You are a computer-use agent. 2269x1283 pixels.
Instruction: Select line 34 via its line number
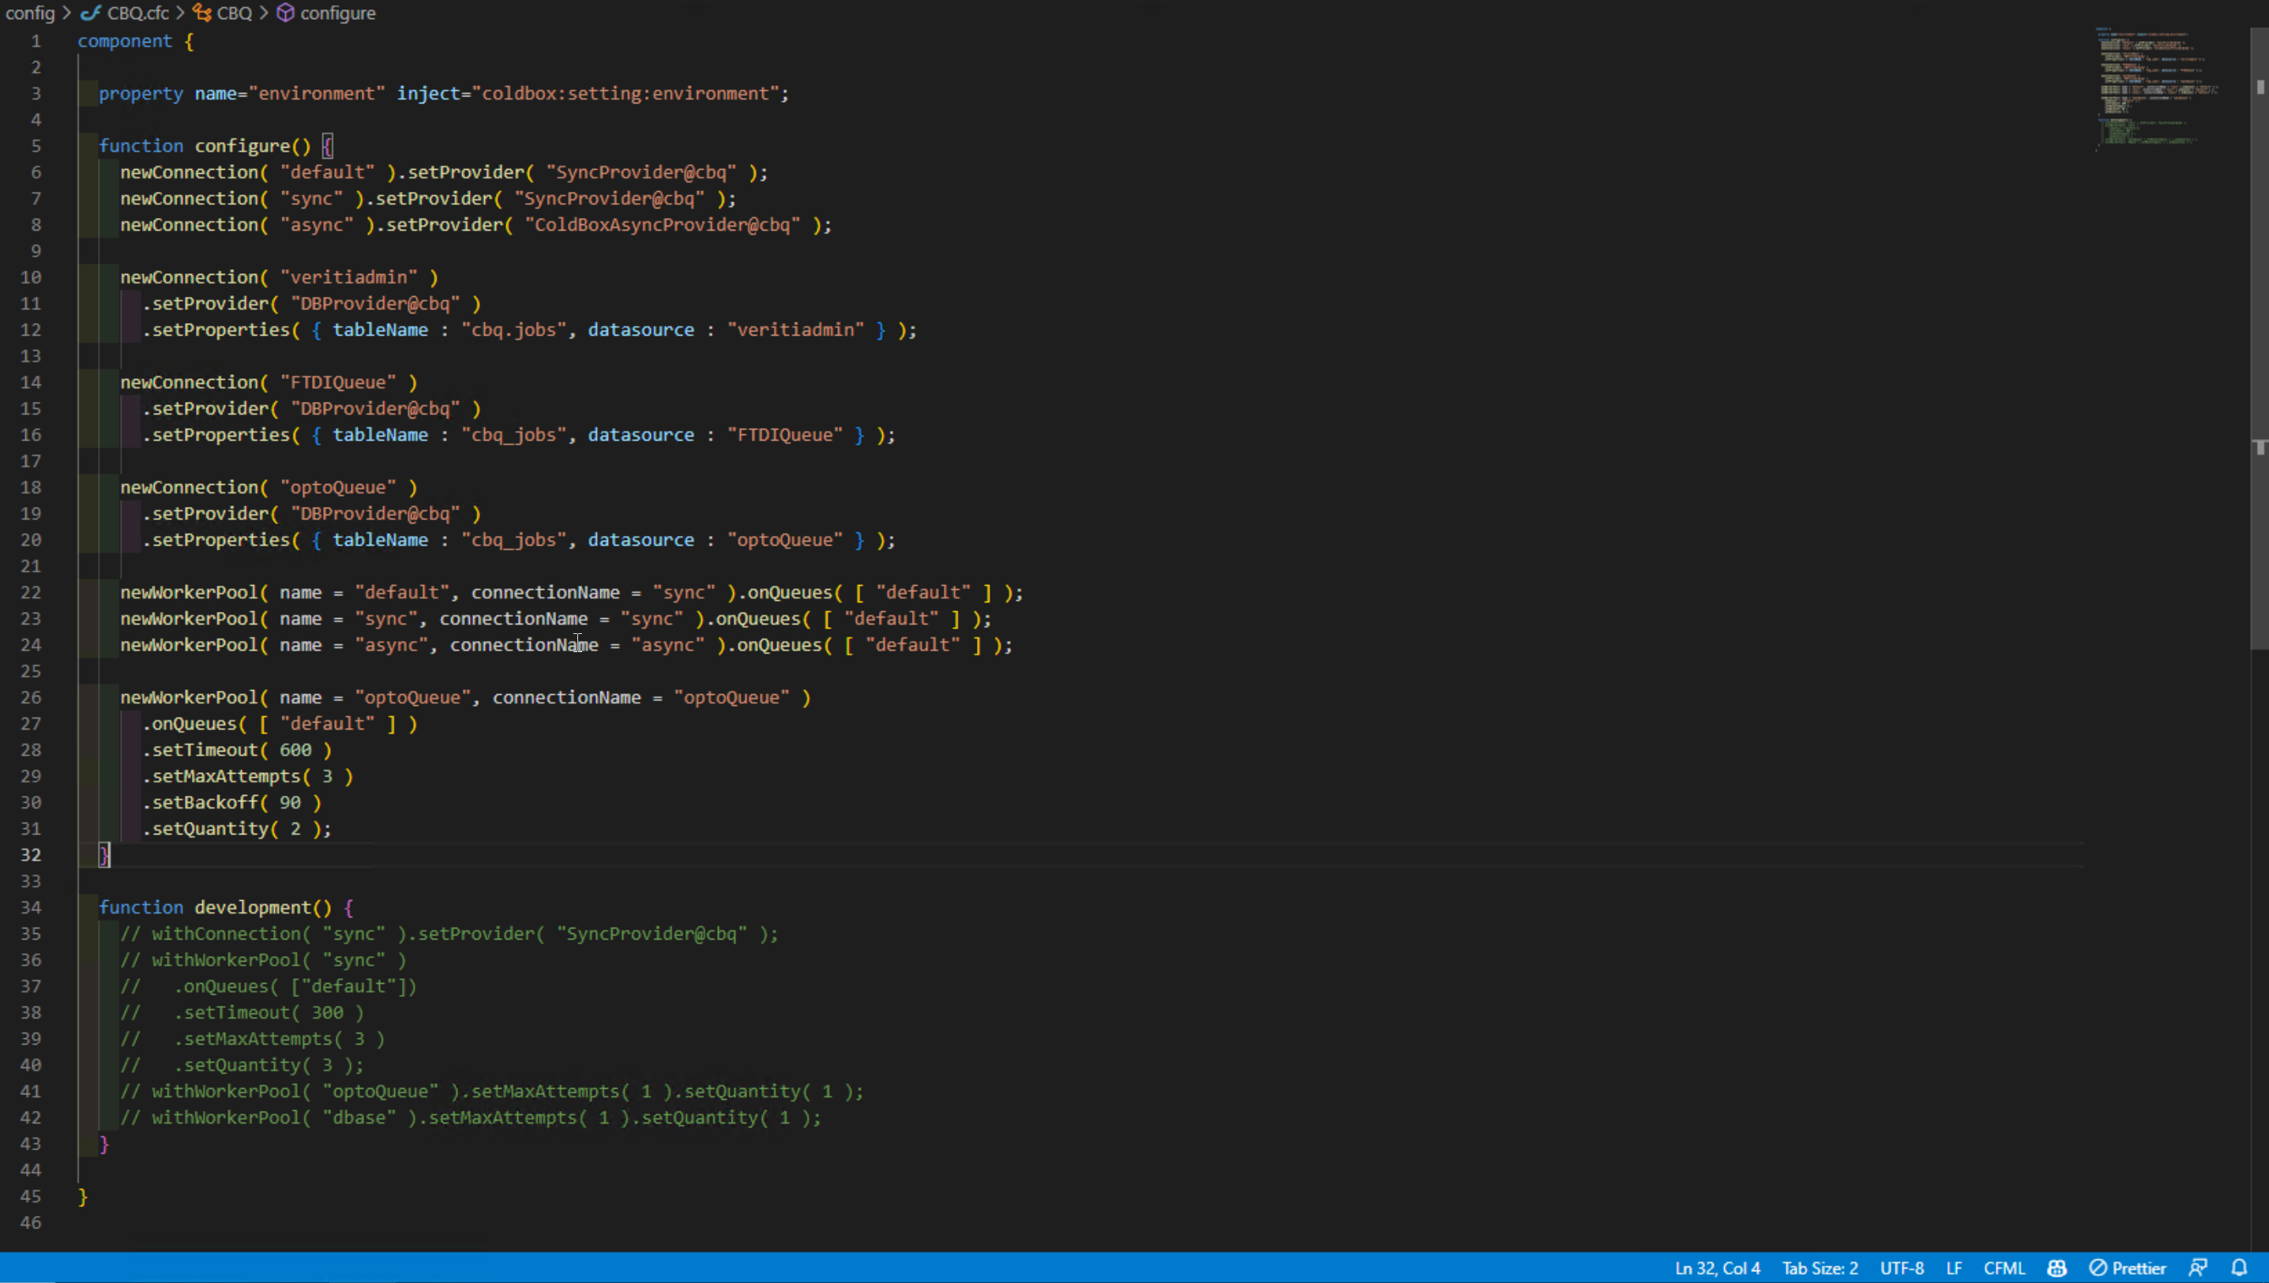[31, 908]
